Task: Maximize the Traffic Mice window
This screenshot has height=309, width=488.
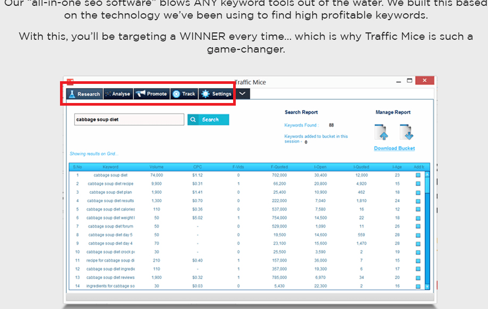Action: (409, 81)
